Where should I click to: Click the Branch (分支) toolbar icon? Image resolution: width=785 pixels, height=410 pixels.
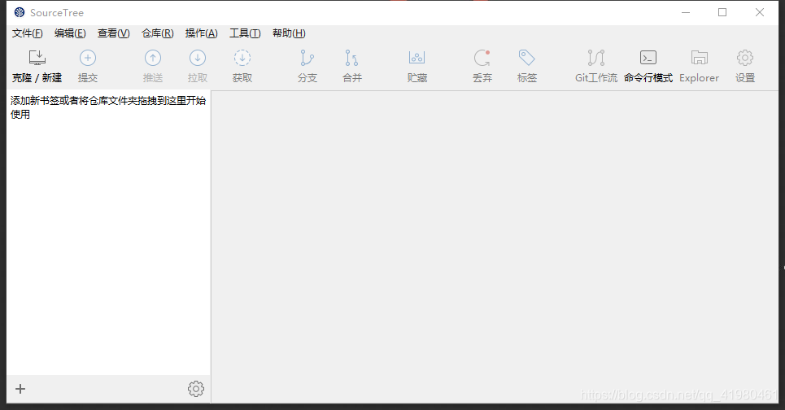307,58
